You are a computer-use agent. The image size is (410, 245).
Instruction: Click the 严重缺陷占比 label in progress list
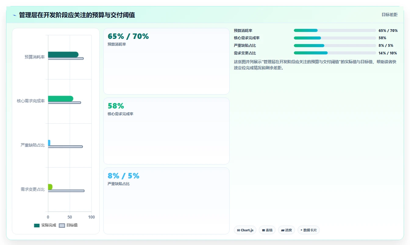pos(245,46)
